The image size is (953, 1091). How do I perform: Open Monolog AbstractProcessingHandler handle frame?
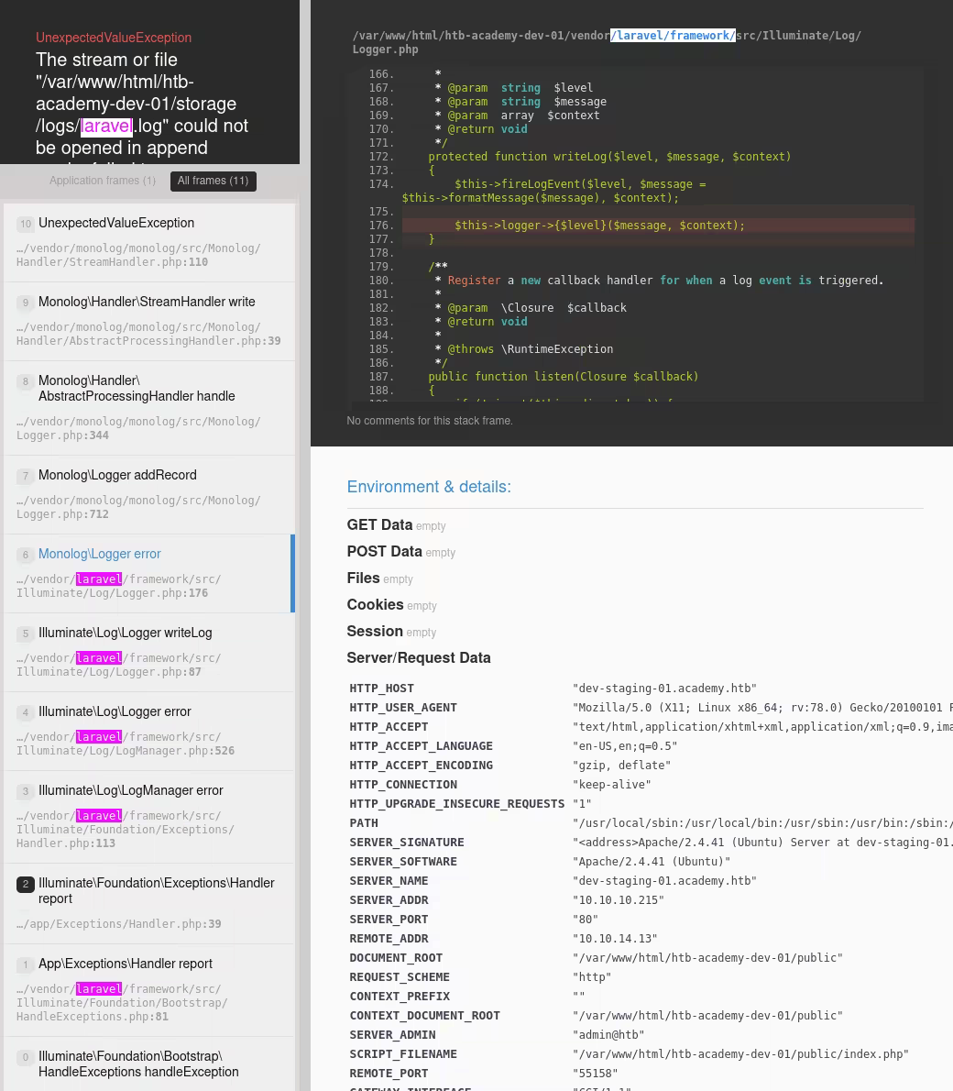pyautogui.click(x=137, y=389)
